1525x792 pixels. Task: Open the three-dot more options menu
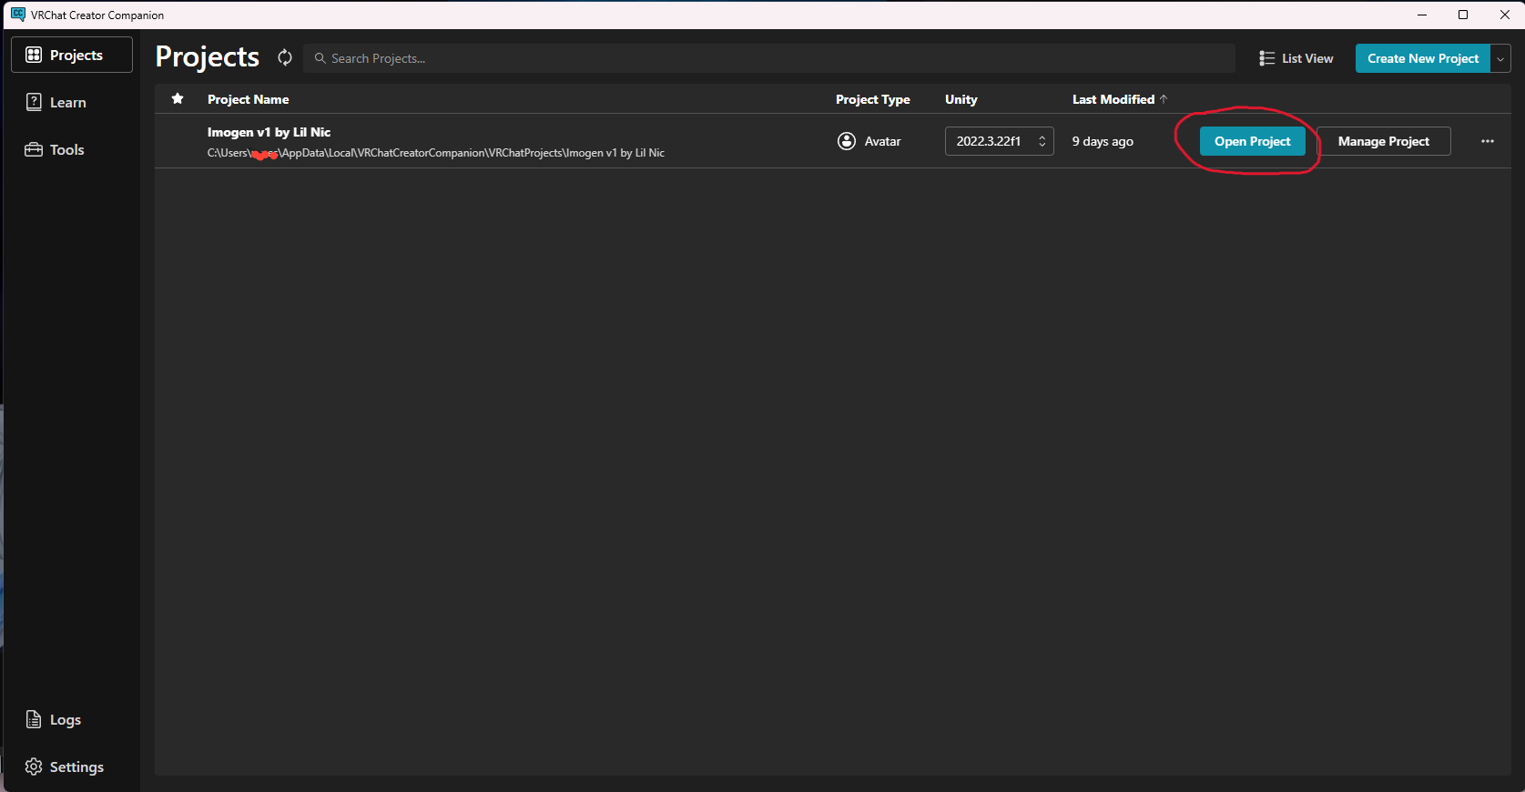1487,141
